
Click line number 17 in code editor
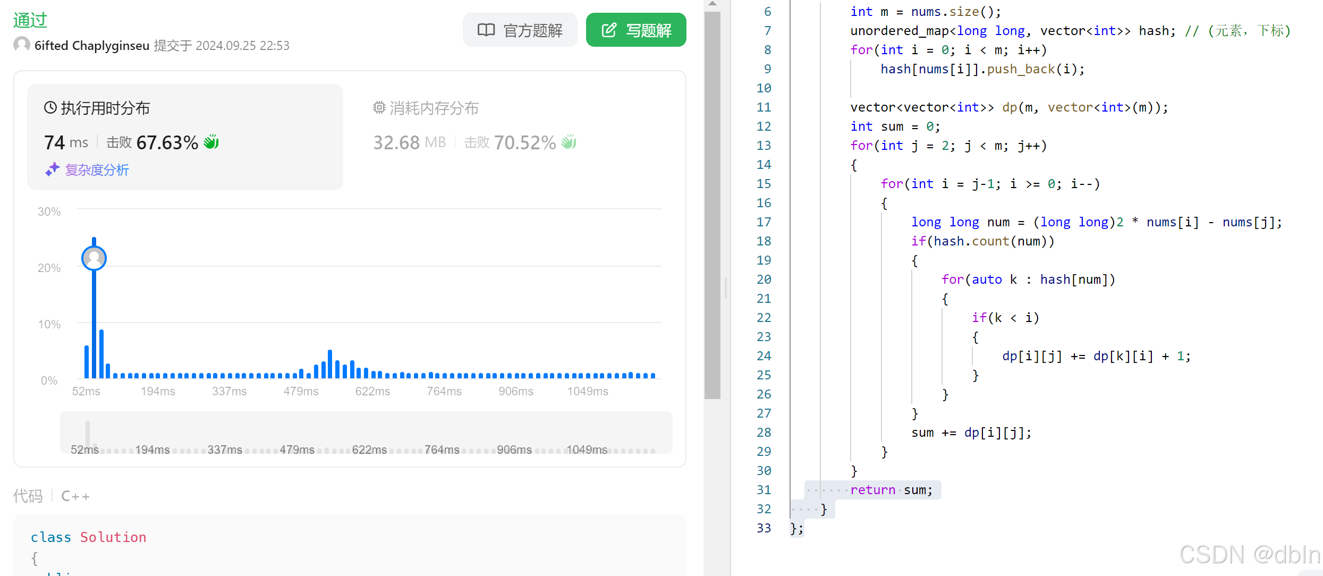coord(764,222)
